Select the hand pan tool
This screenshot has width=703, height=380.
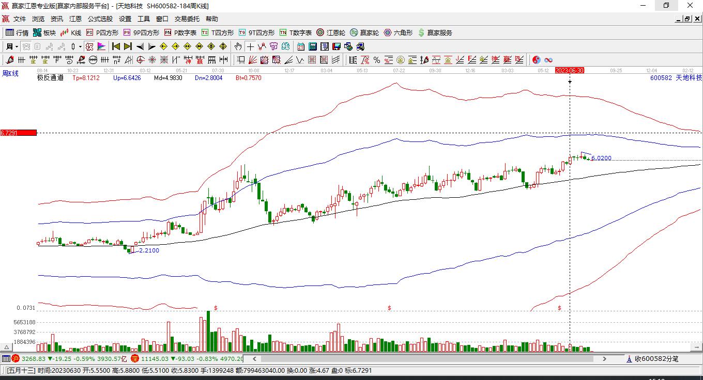[238, 46]
